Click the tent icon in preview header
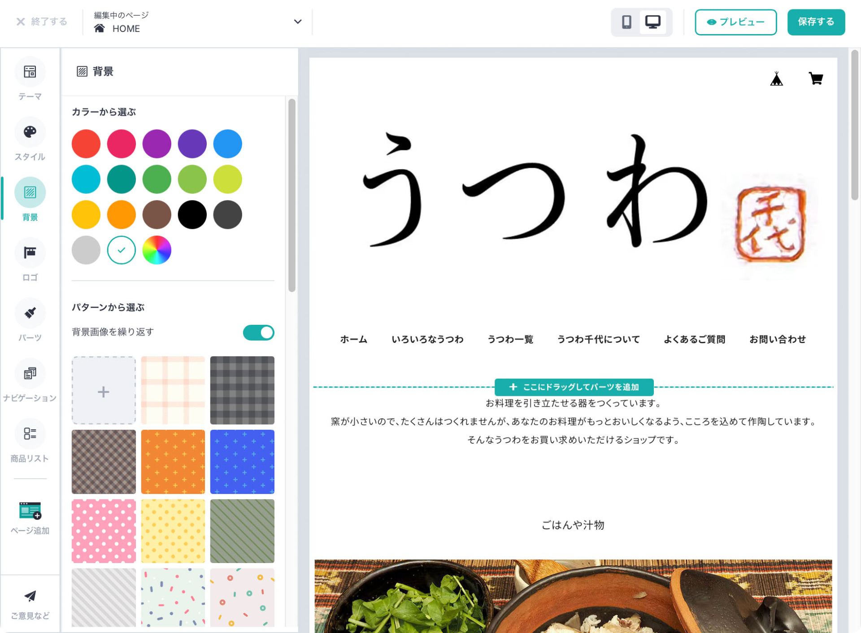Screen dimensions: 861x633 (x=776, y=79)
